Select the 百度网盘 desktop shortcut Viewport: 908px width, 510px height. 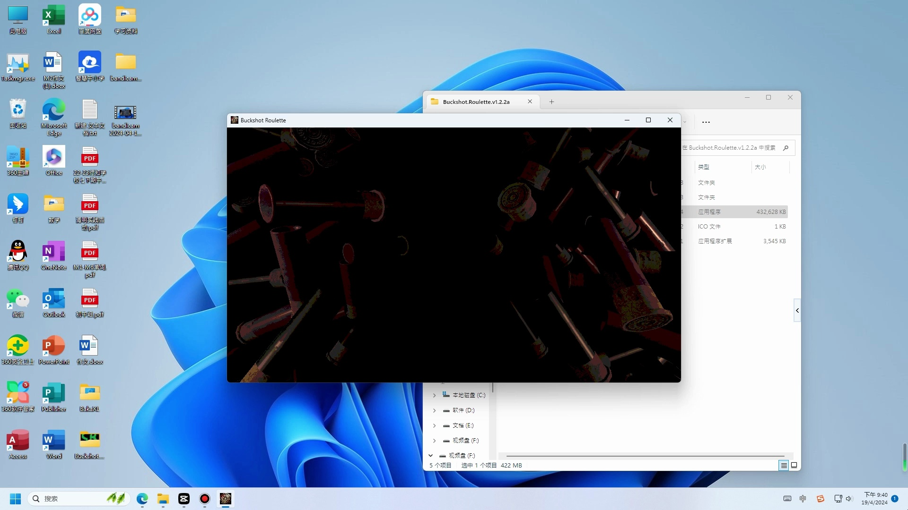click(90, 19)
